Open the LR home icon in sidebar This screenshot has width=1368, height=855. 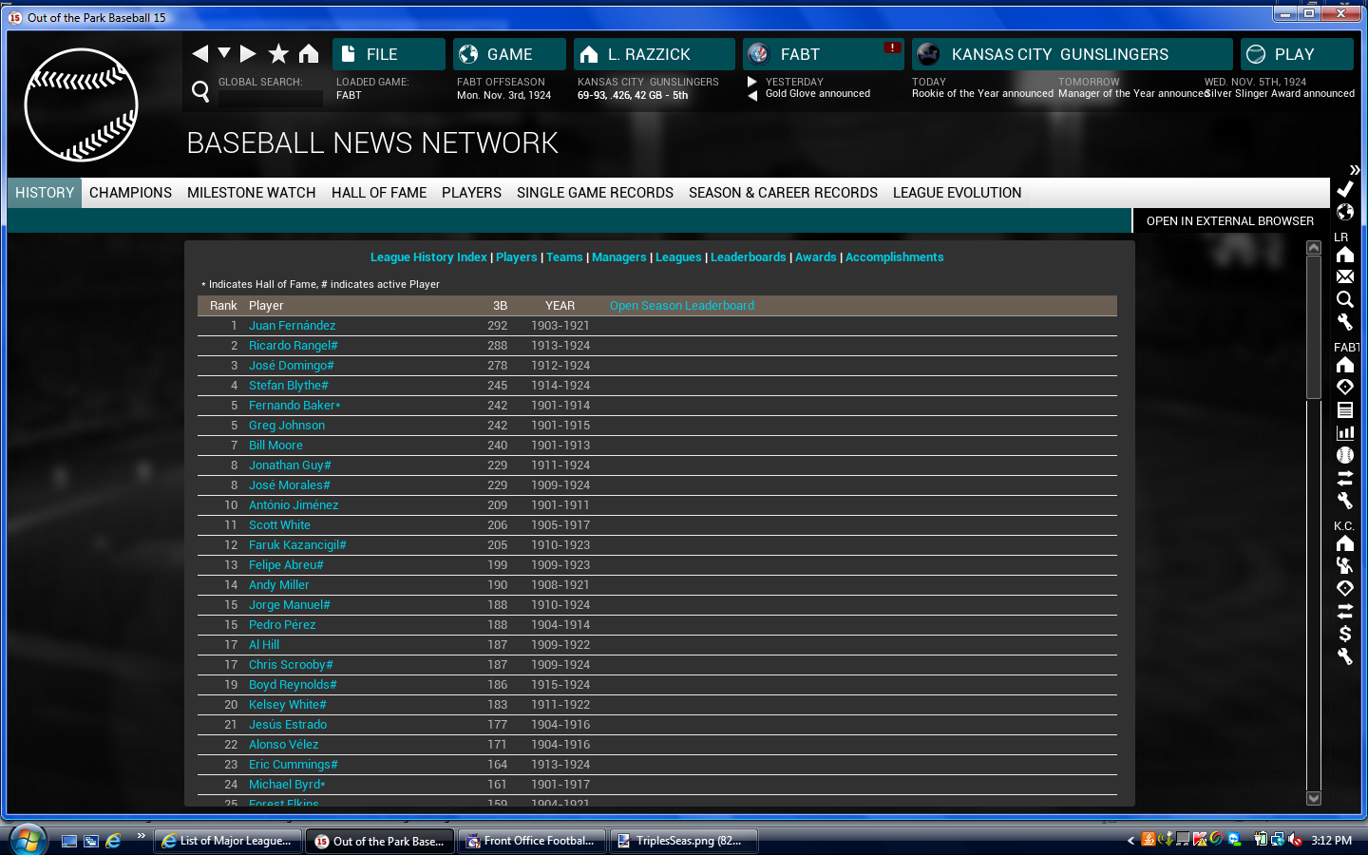1345,255
